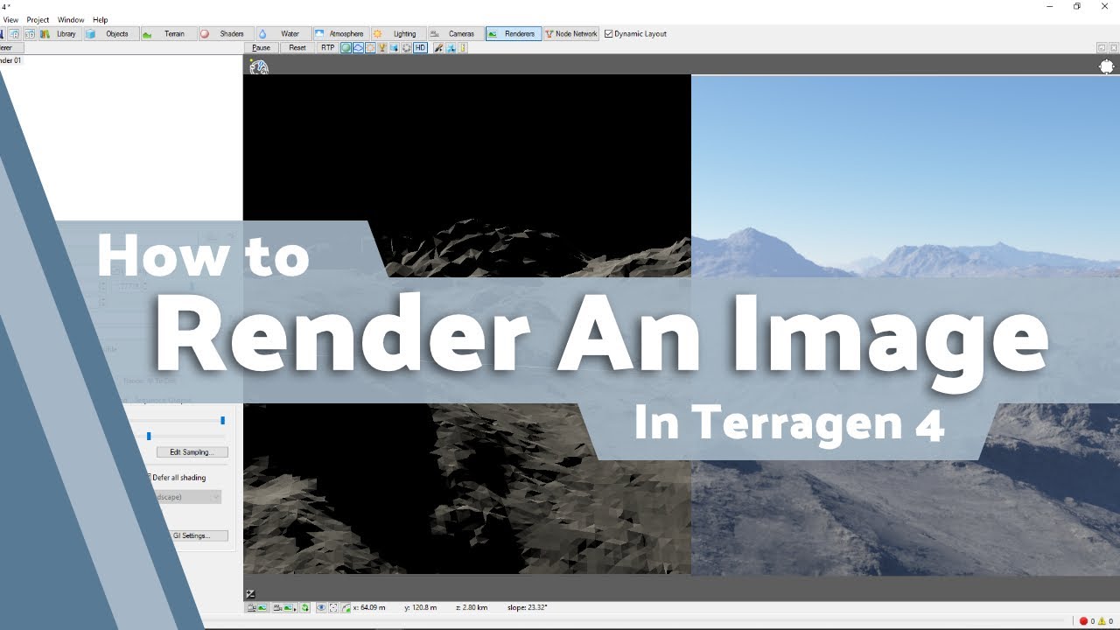Toggle the green sphere preview icon
This screenshot has height=630, width=1120.
click(x=346, y=47)
